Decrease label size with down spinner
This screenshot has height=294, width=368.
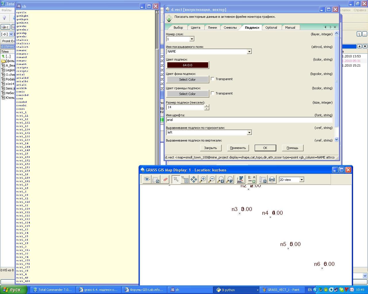[206, 109]
